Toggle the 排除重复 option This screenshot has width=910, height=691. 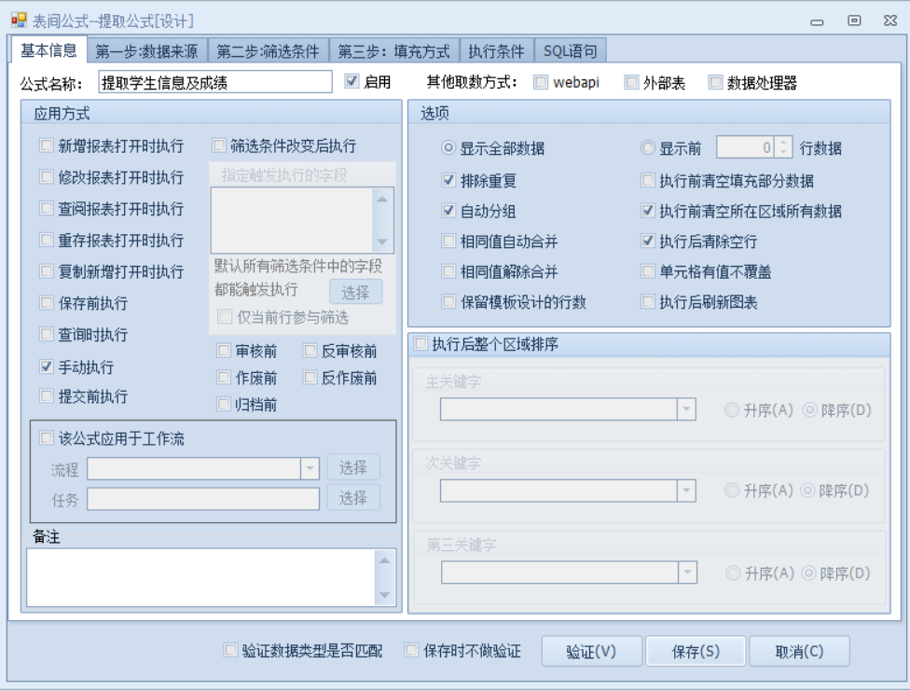click(448, 181)
